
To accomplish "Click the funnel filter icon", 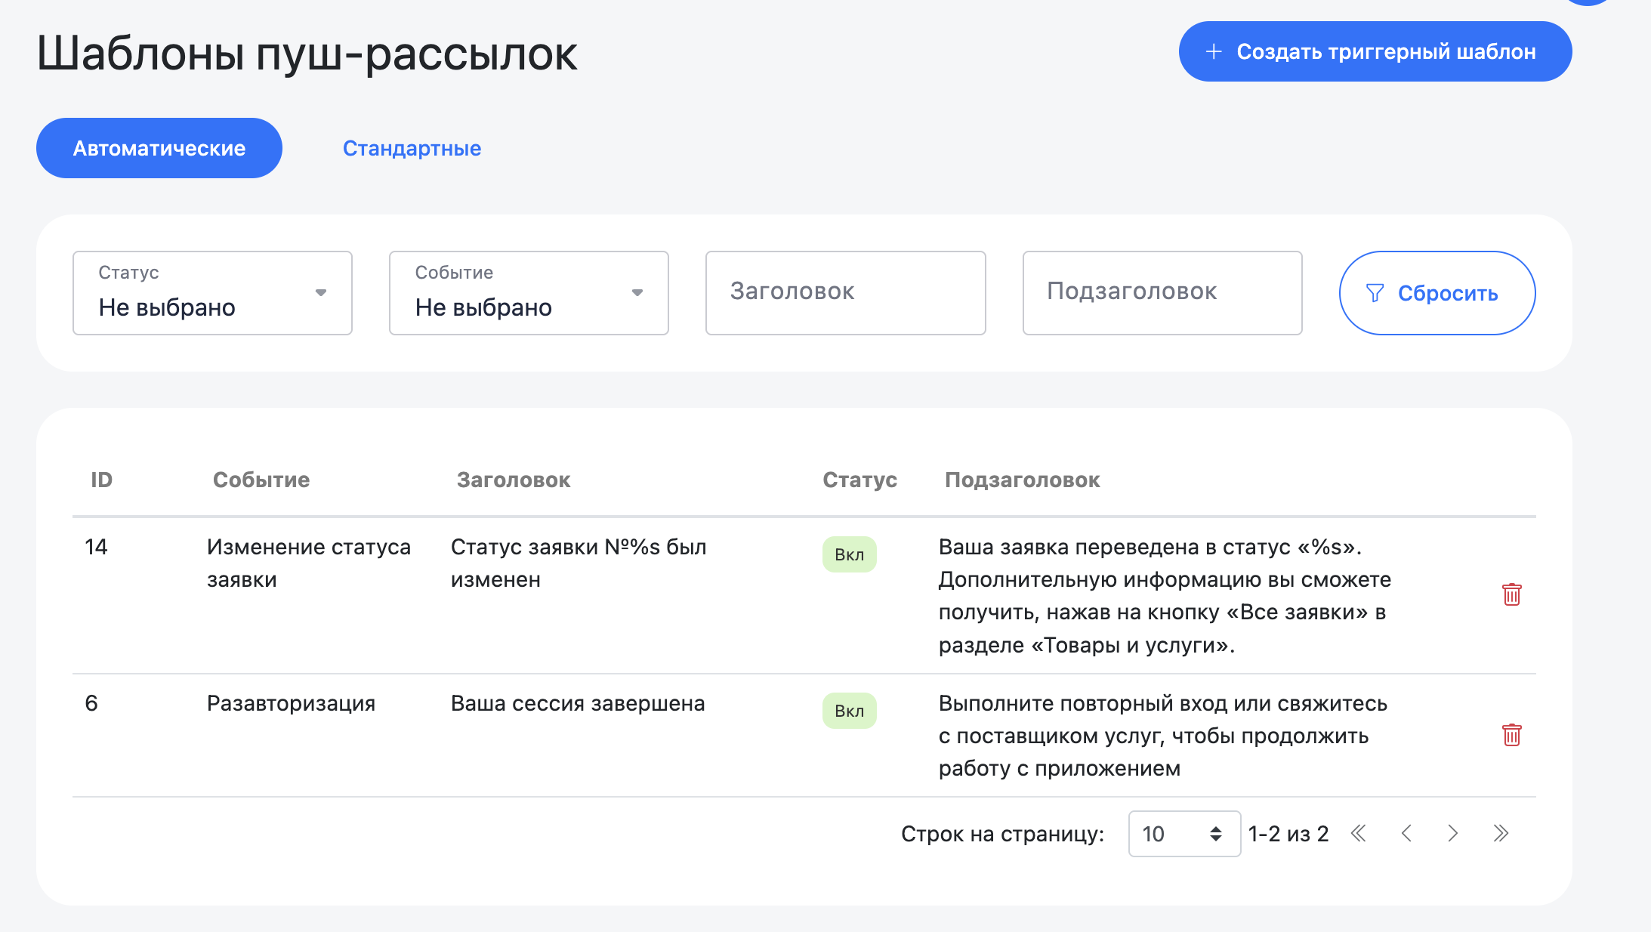I will click(1375, 293).
